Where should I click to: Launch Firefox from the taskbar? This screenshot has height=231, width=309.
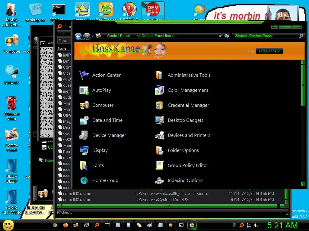tap(65, 225)
